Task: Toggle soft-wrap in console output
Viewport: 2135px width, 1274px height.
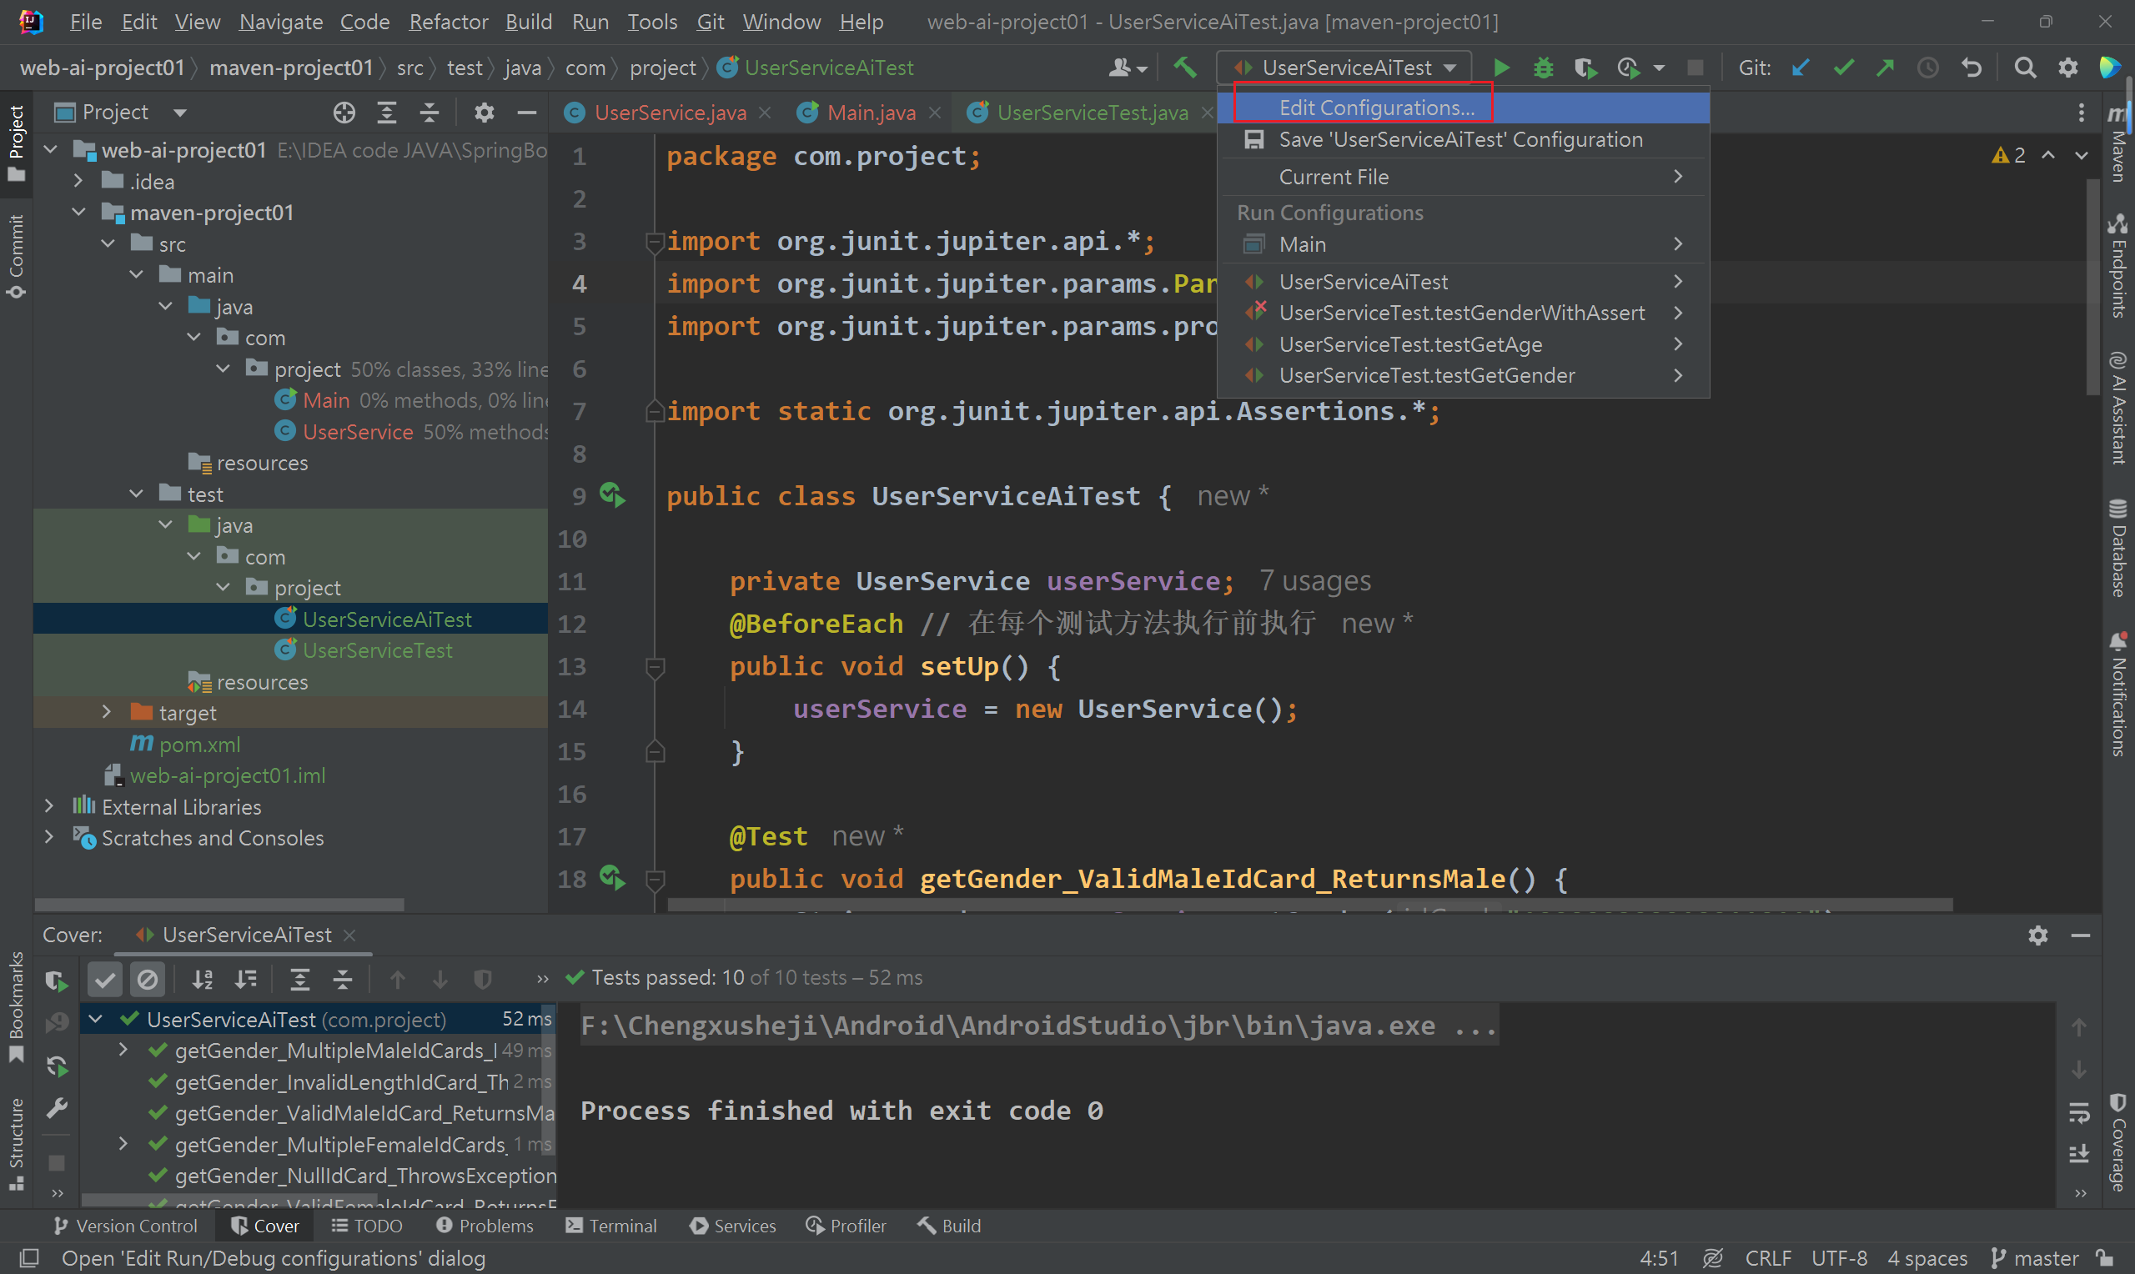Action: pyautogui.click(x=2078, y=1112)
